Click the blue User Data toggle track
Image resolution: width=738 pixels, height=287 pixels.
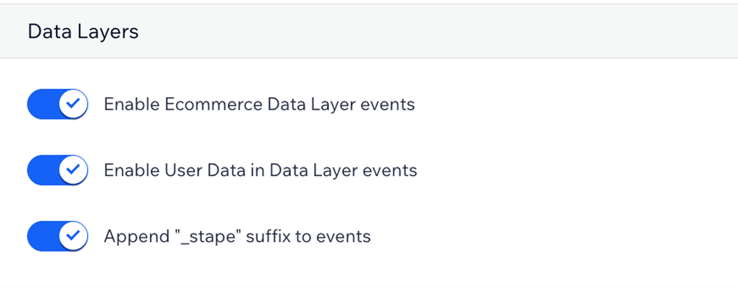44,170
